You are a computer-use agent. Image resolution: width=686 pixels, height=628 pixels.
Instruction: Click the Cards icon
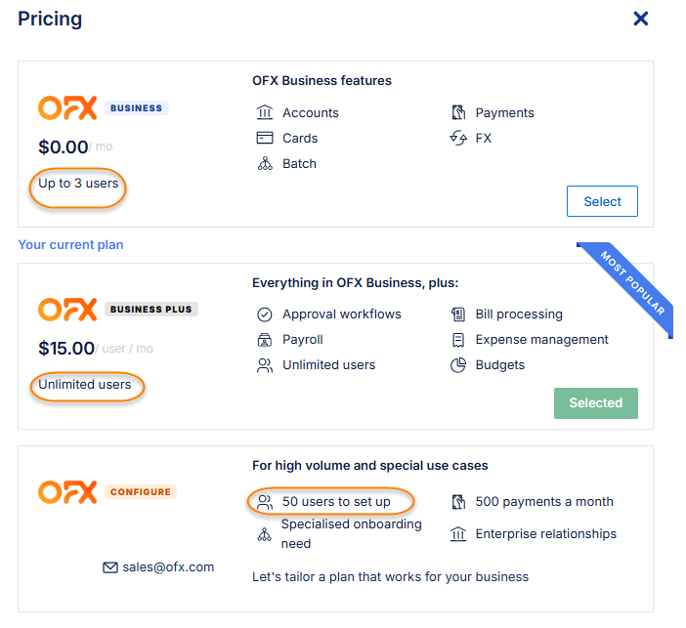(x=264, y=138)
